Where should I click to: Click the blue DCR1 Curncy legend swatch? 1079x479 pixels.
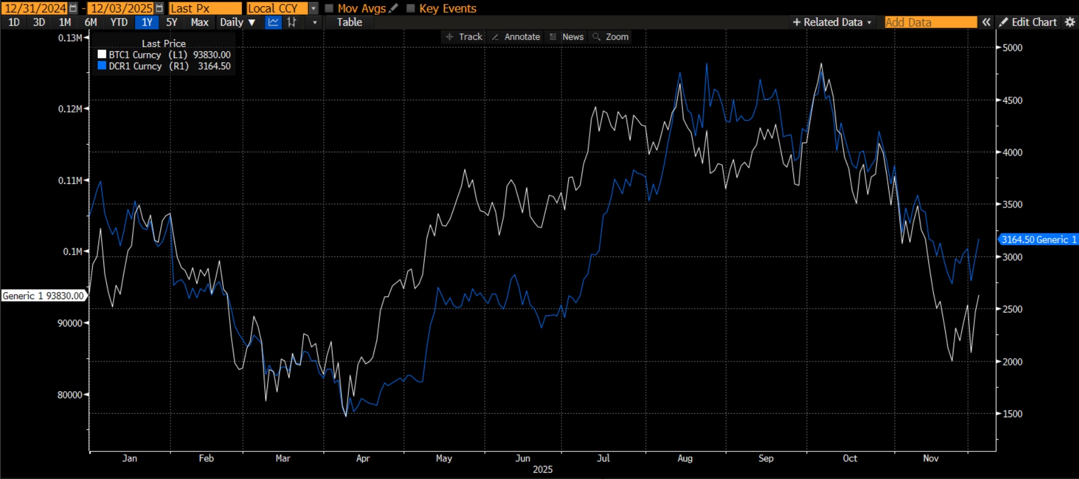click(102, 66)
